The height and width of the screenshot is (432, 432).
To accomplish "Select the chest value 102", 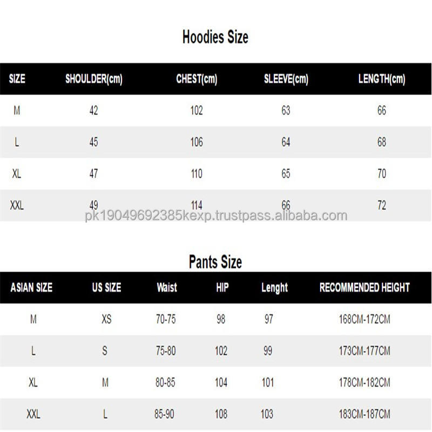I will tap(197, 111).
